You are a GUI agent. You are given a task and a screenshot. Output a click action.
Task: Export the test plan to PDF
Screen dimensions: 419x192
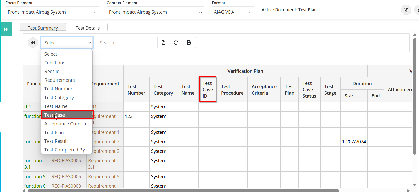point(163,43)
